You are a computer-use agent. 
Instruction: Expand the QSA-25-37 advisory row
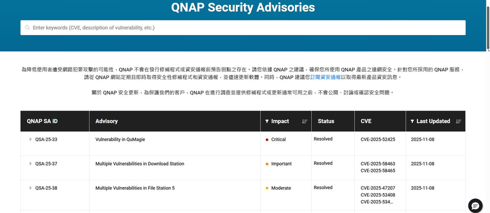30,164
